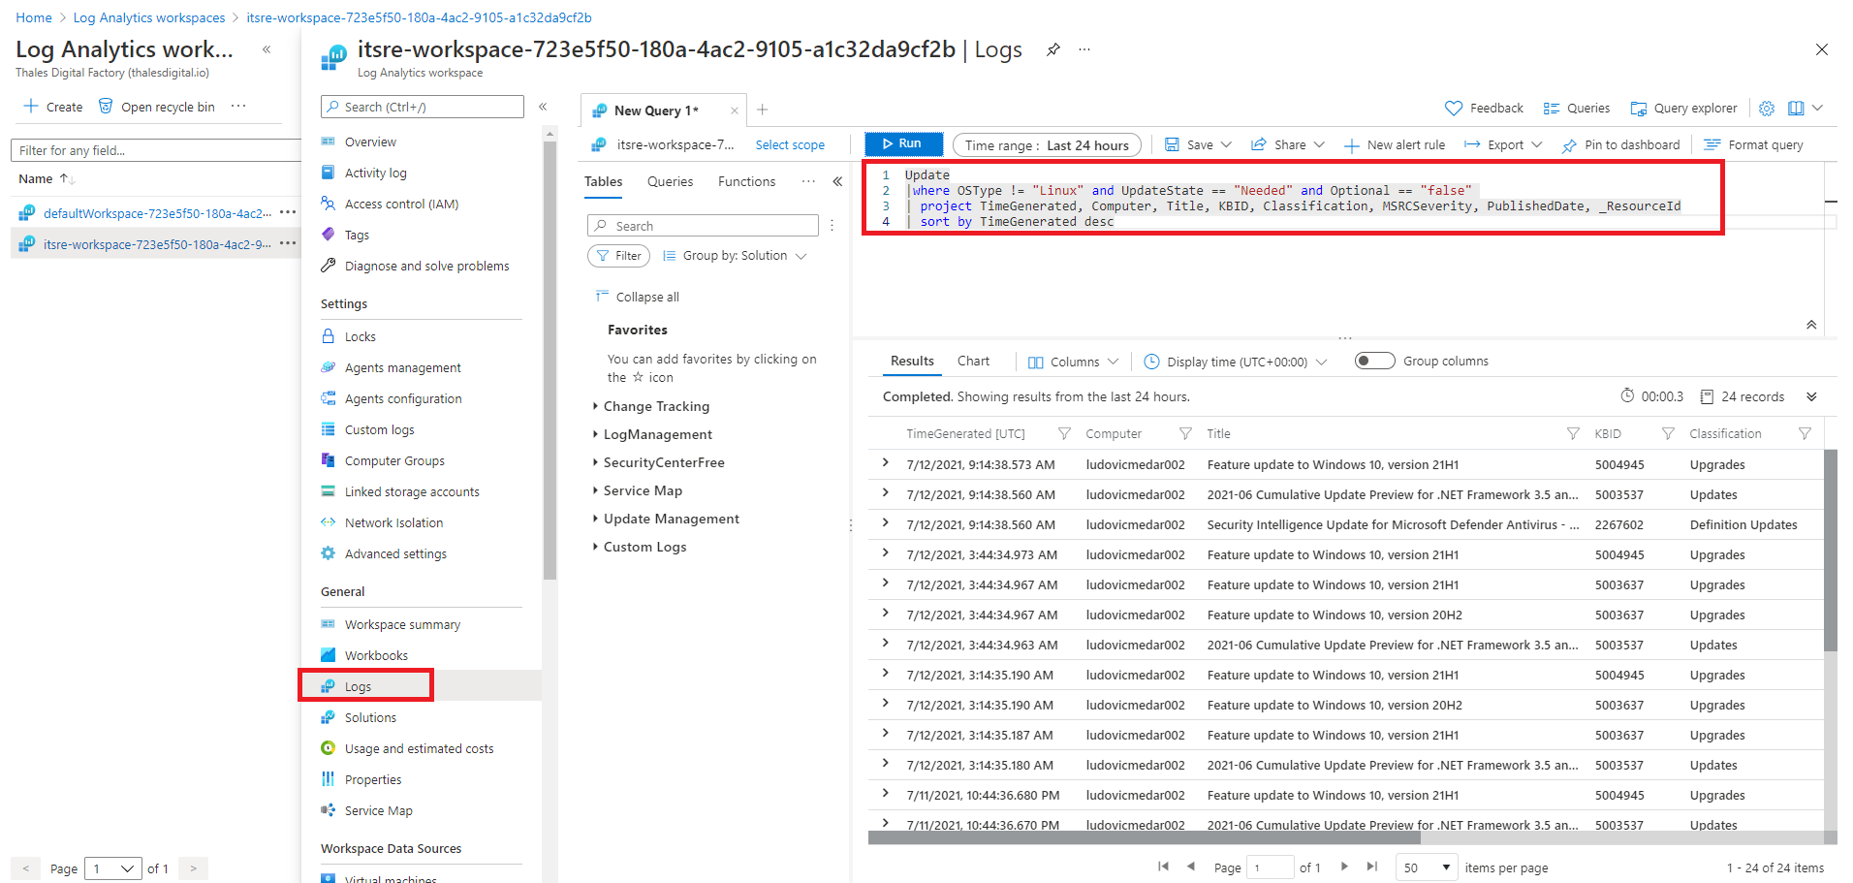Open the Share dropdown
Viewport: 1853px width, 883px height.
pos(1288,145)
